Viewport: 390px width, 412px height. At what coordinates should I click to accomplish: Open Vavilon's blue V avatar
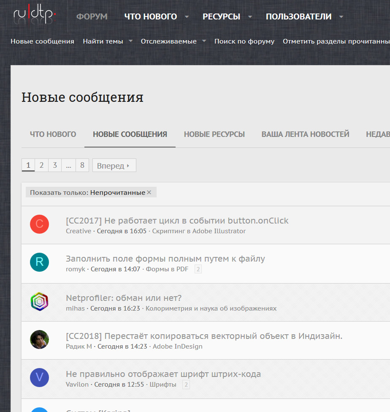point(39,378)
